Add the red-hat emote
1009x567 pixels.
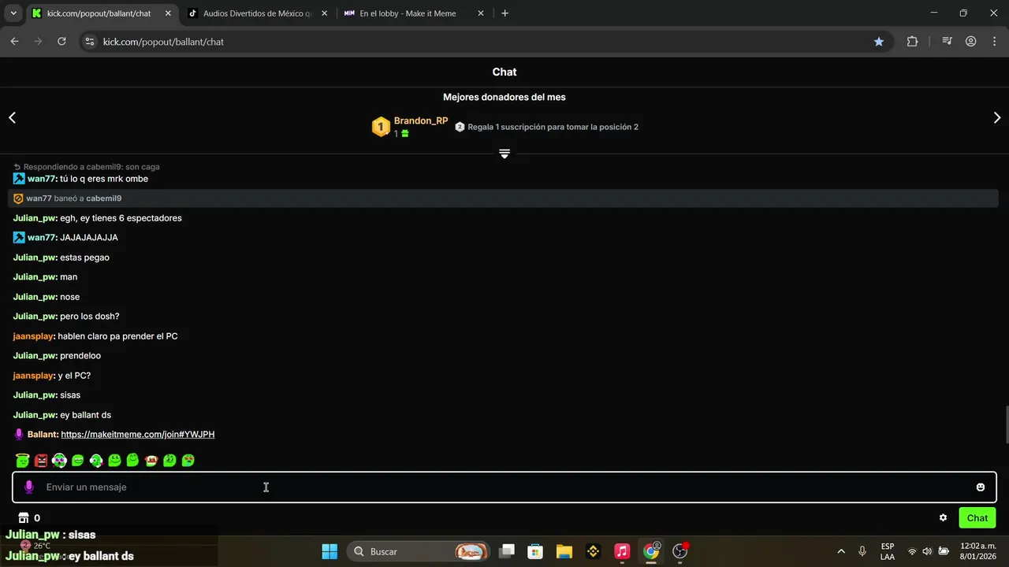click(x=151, y=460)
